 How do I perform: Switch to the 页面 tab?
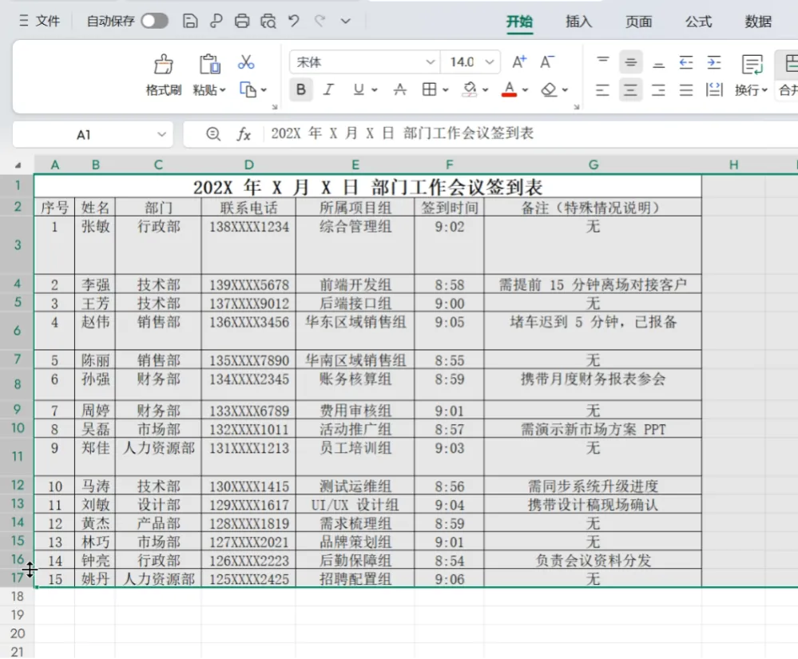[x=639, y=22]
